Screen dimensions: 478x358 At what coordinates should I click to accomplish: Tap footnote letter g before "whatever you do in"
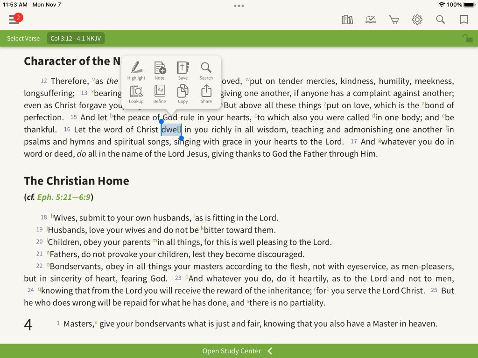[x=380, y=140]
